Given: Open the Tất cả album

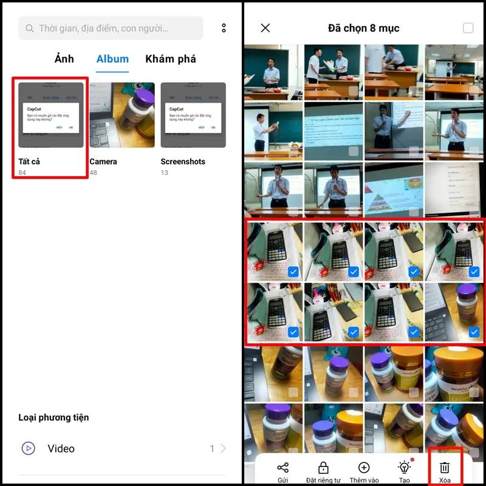Looking at the screenshot, I should coord(51,115).
